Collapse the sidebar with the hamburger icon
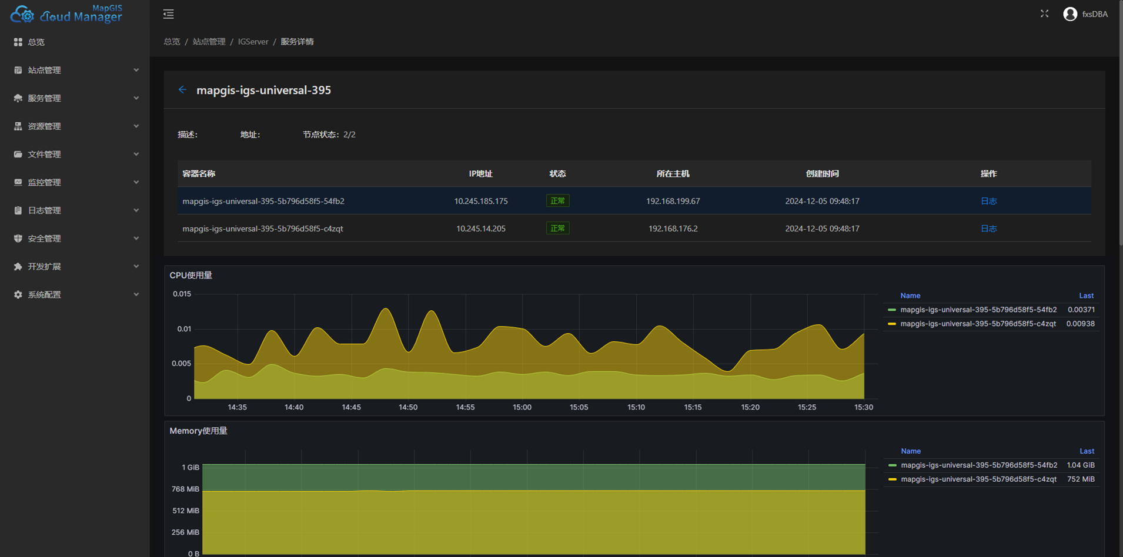Image resolution: width=1123 pixels, height=557 pixels. point(168,14)
